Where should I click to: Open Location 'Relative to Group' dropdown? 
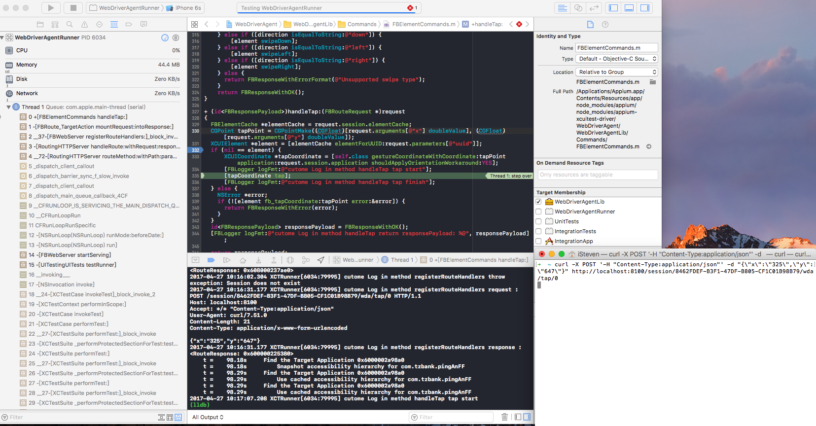coord(617,72)
